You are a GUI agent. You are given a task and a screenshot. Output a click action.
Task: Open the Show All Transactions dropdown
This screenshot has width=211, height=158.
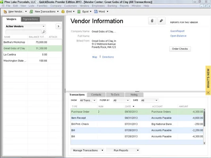[x=88, y=100]
